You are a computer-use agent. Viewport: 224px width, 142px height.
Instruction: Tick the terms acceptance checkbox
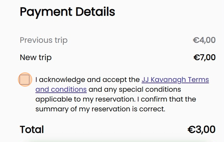25,79
